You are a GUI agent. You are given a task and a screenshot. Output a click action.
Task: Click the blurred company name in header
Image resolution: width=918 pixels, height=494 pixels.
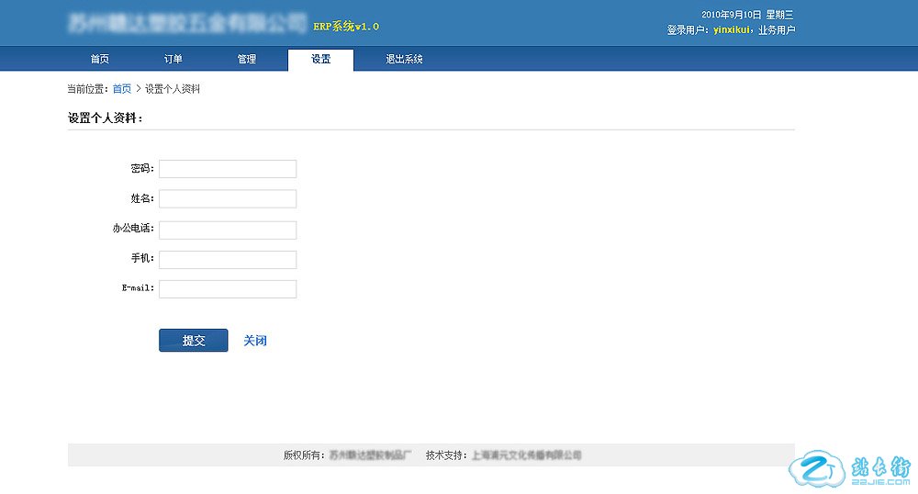[187, 22]
